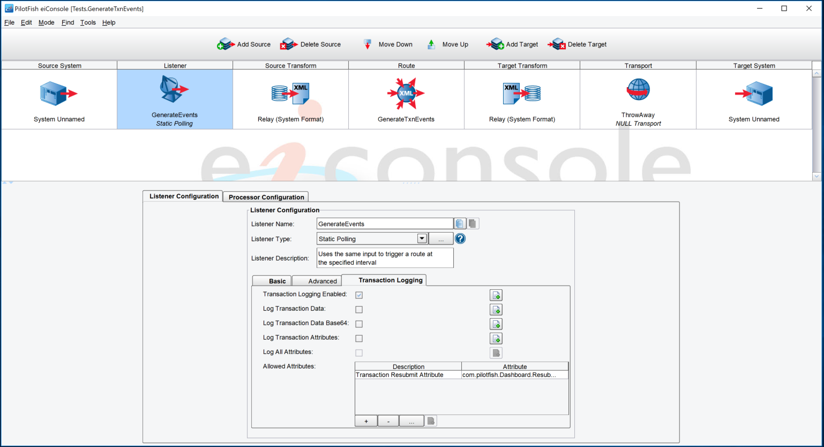
Task: Click the paste icon beside Listener Name
Action: 473,223
